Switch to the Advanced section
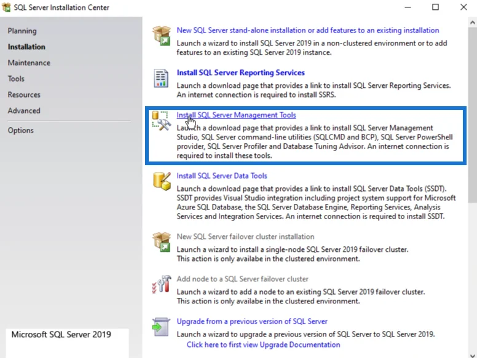477x358 pixels. pos(24,111)
